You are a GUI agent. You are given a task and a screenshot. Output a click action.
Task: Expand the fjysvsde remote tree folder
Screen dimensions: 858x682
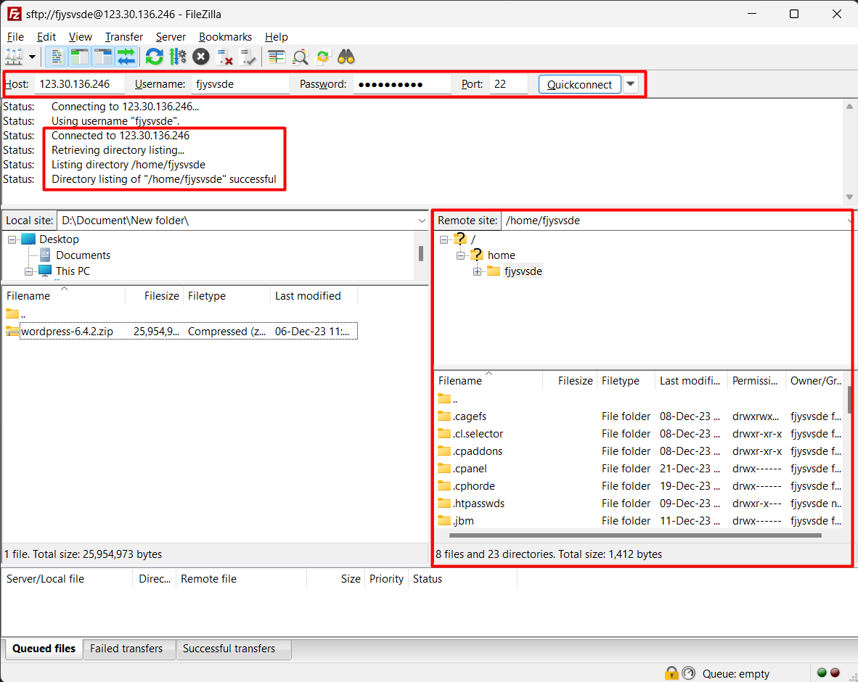[x=477, y=271]
